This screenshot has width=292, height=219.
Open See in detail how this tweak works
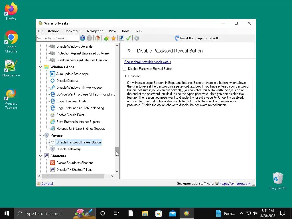(147, 62)
